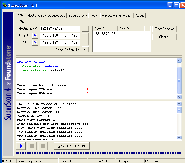This screenshot has height=163, width=185.
Task: Click the UDP ports (2) 123,137 line
Action: point(43,70)
